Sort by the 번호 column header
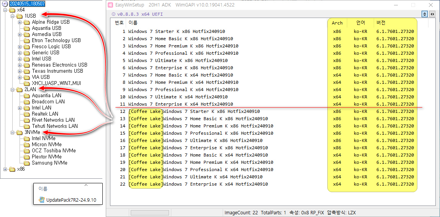This screenshot has width=440, height=217. click(119, 23)
